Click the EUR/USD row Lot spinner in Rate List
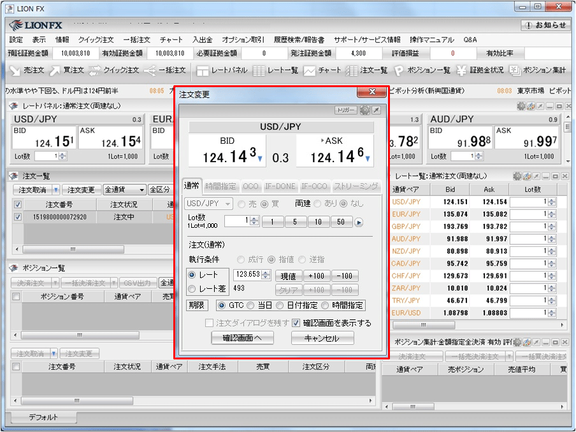 (x=552, y=313)
